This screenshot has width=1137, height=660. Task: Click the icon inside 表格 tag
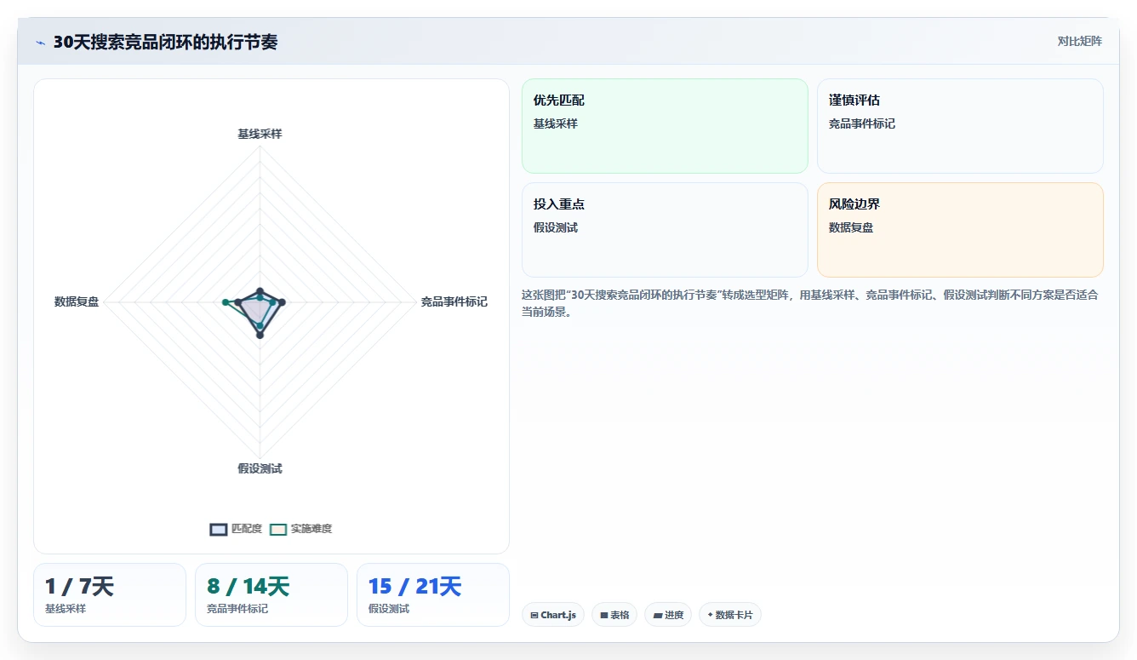click(603, 615)
